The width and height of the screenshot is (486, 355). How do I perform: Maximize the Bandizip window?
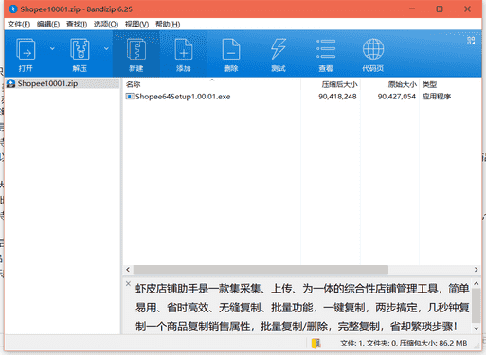440,9
